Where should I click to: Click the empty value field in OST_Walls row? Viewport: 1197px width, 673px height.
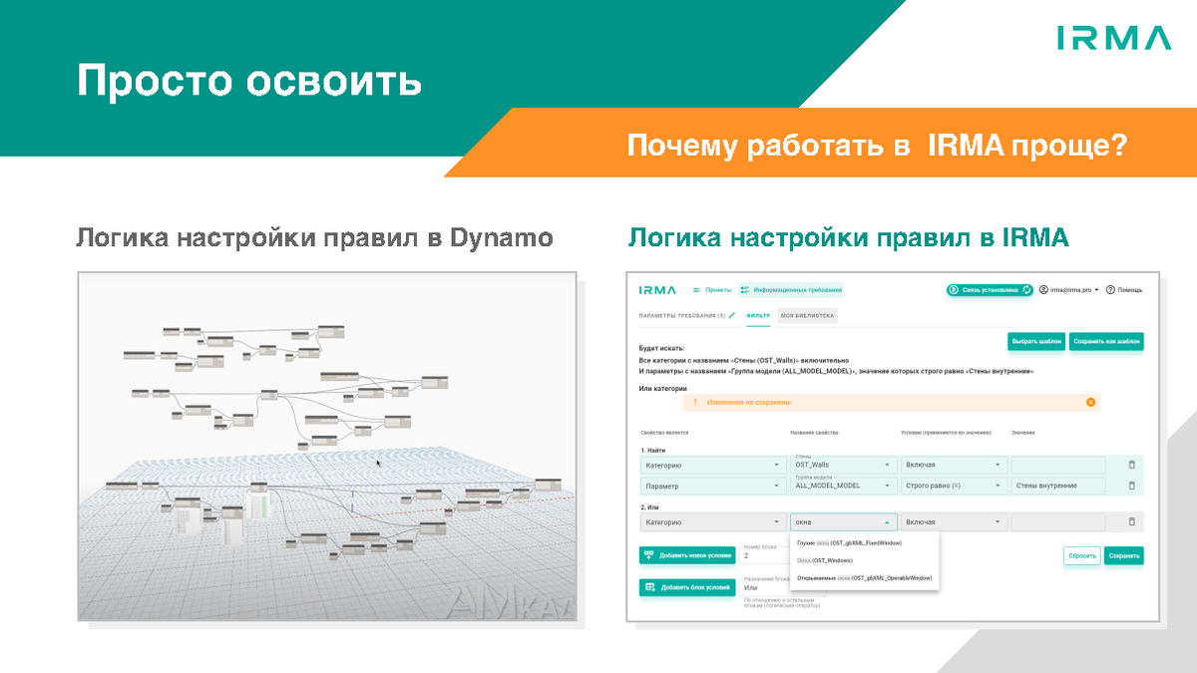[x=1058, y=465]
